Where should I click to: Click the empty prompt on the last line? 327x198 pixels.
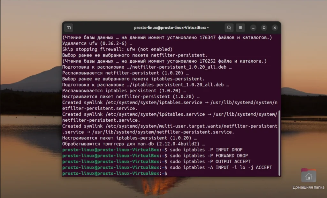click(115, 173)
